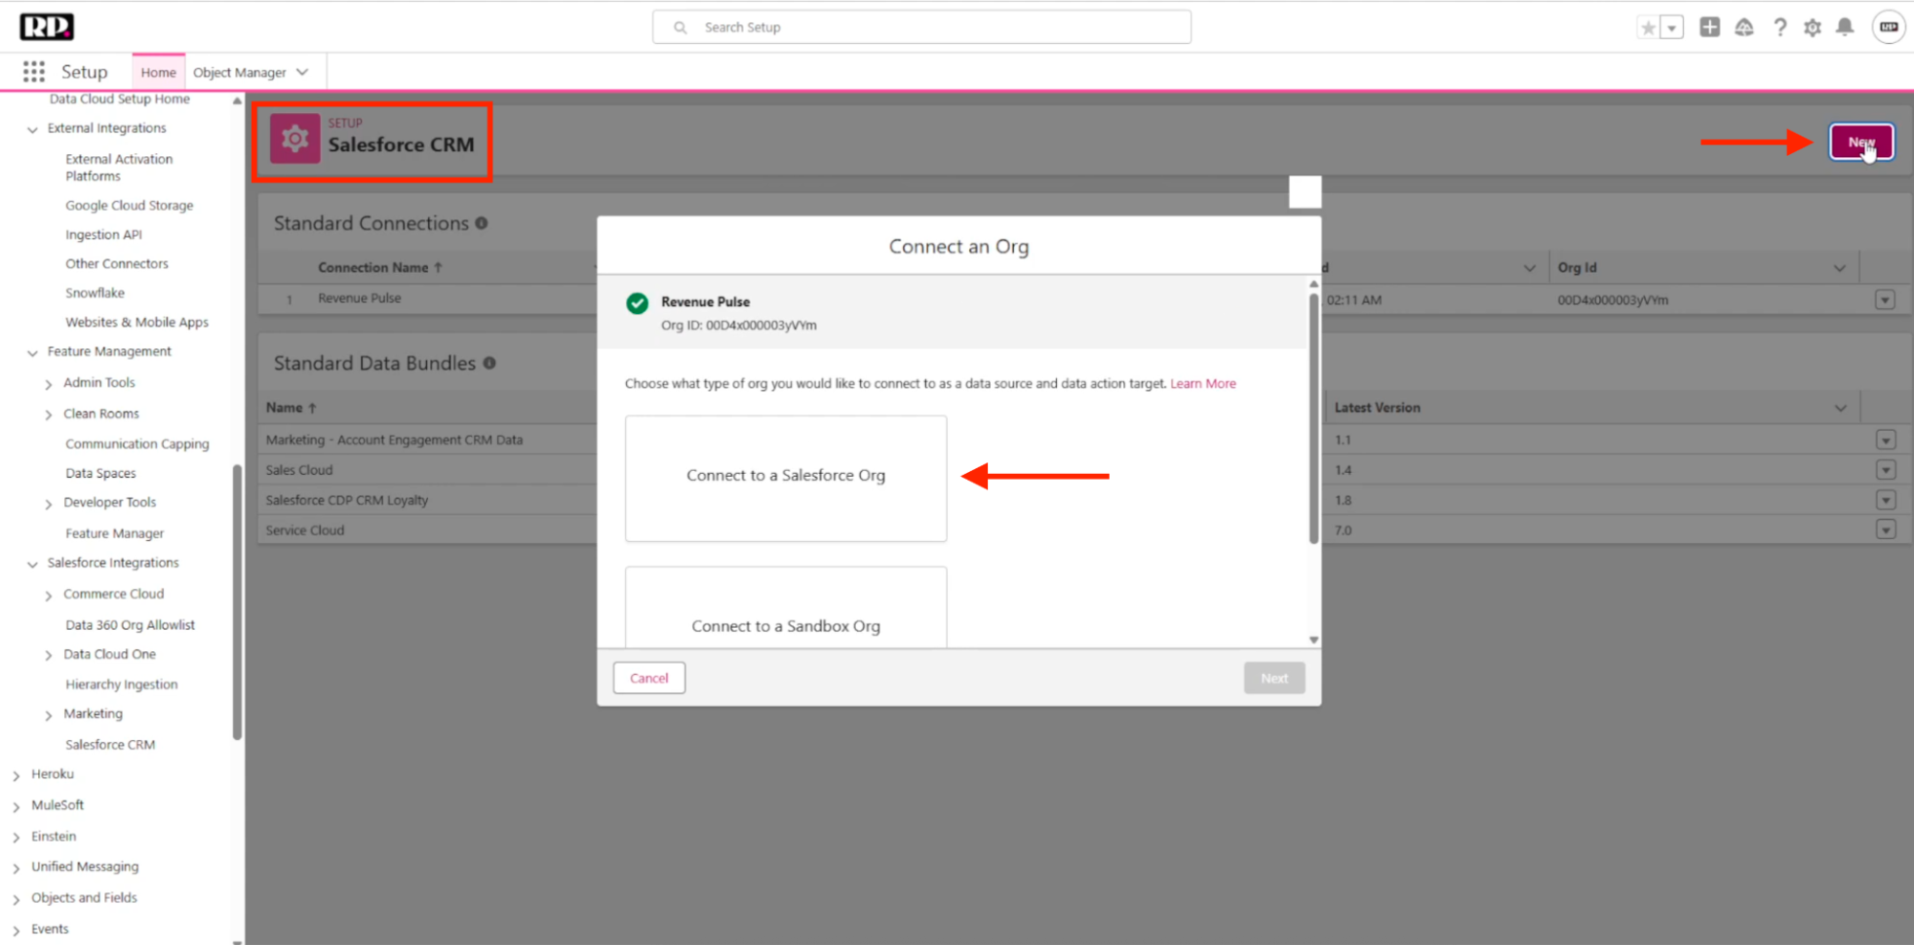1914x945 pixels.
Task: Open the Setup gear icon in header
Action: [x=1813, y=28]
